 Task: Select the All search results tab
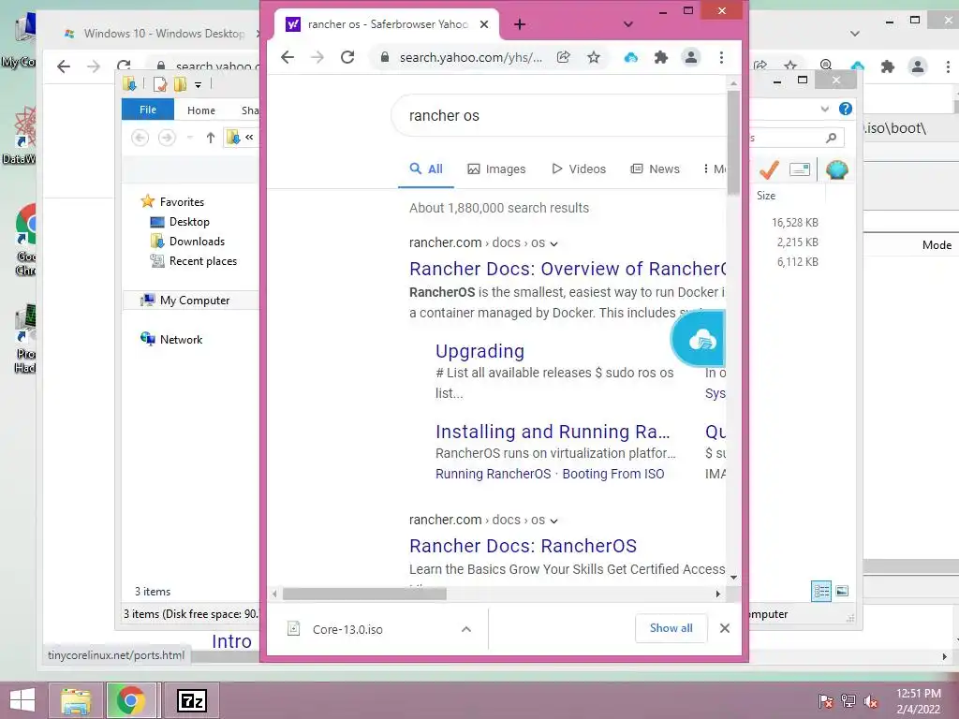(426, 169)
